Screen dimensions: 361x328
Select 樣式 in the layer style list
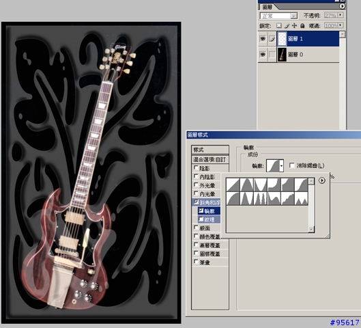tap(210, 150)
